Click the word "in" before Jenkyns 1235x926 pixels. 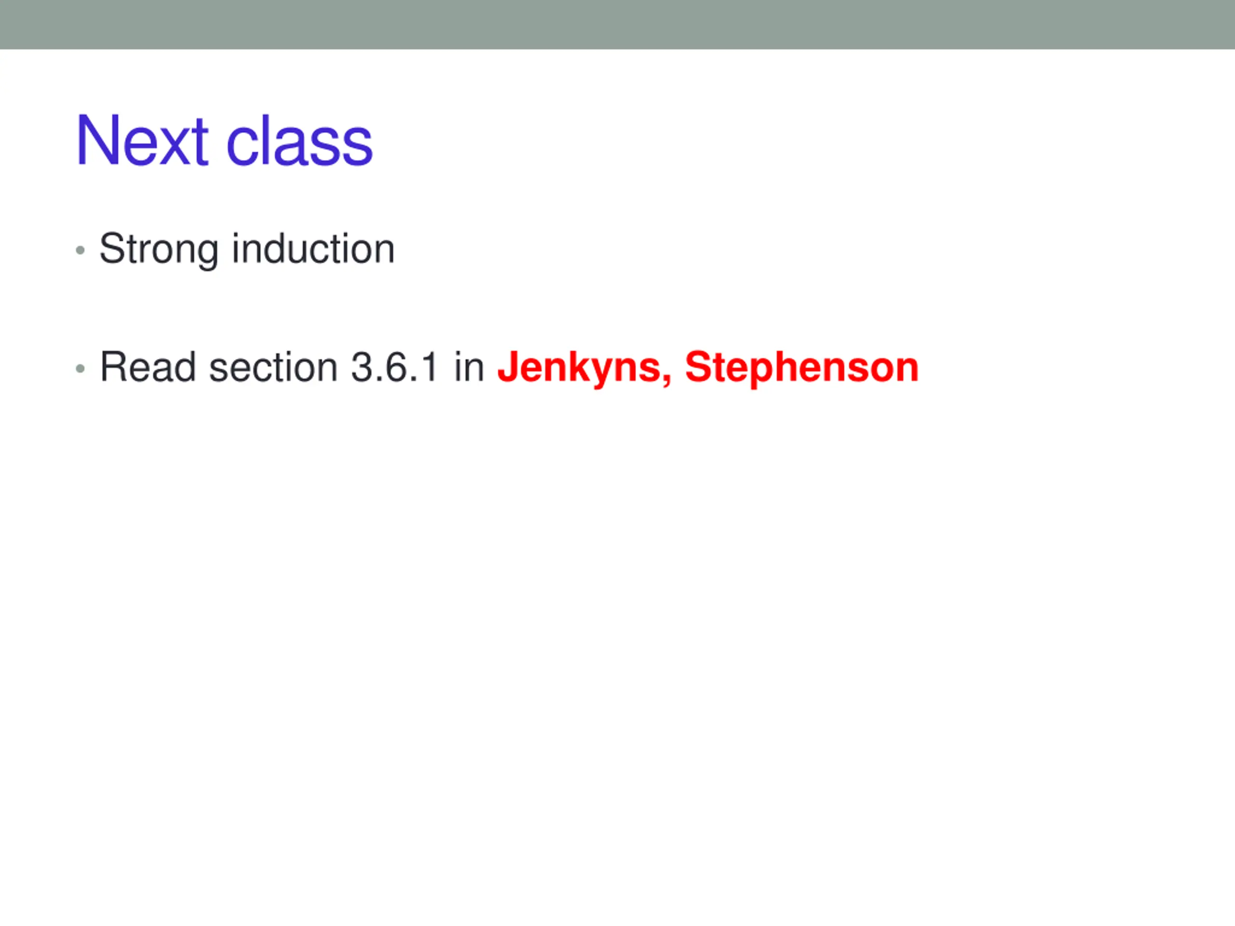pyautogui.click(x=469, y=367)
